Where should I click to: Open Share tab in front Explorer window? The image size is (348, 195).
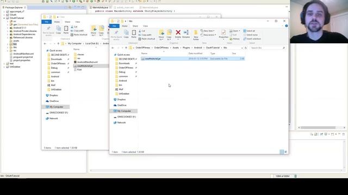point(135,26)
